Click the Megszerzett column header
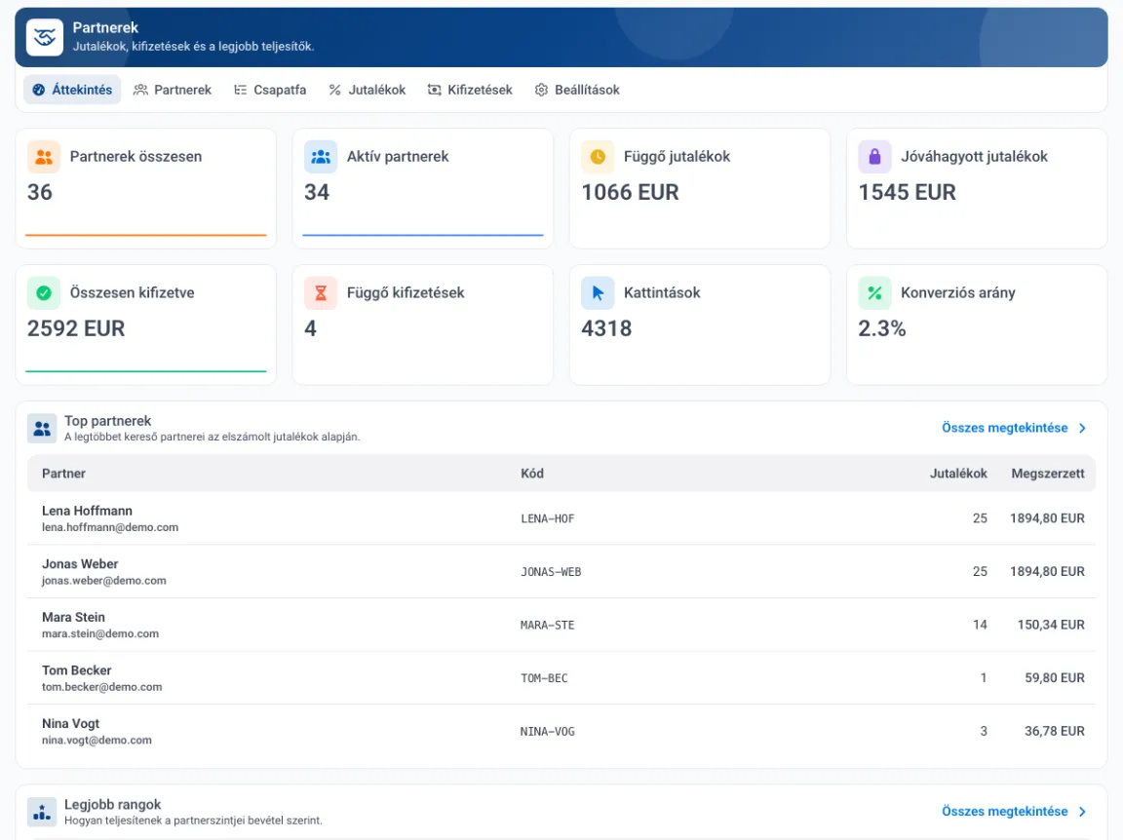This screenshot has width=1123, height=840. [1048, 474]
